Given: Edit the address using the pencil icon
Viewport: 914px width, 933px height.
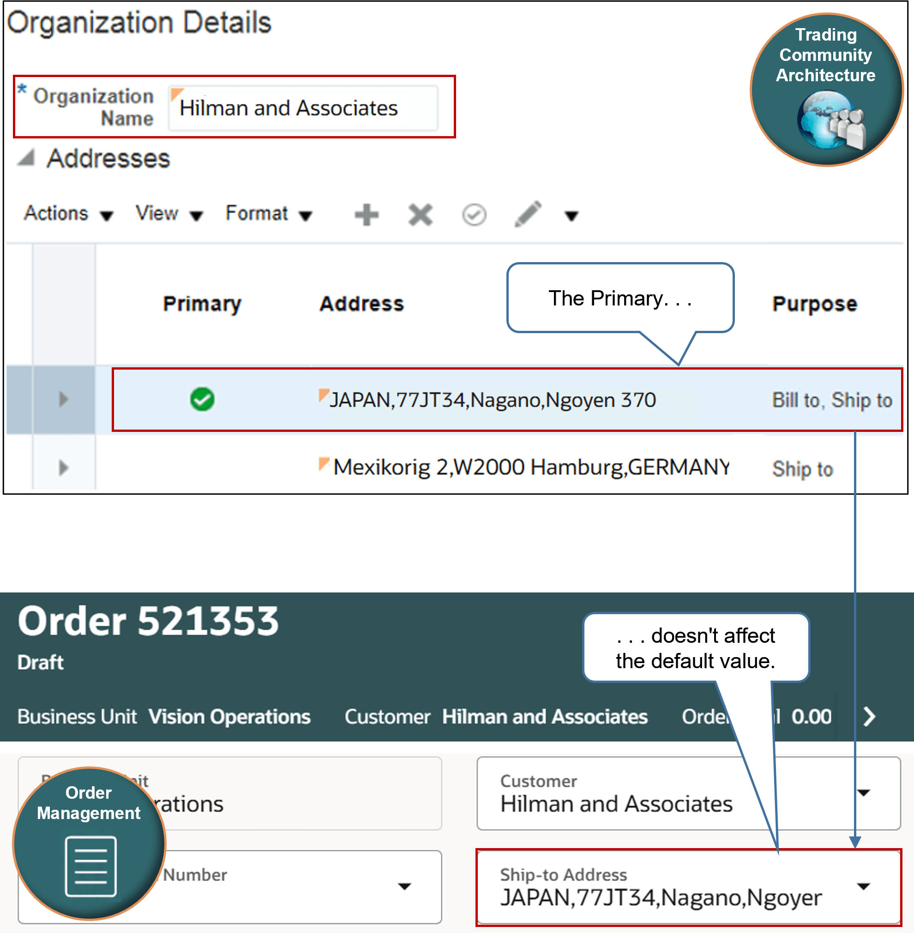Looking at the screenshot, I should click(527, 215).
